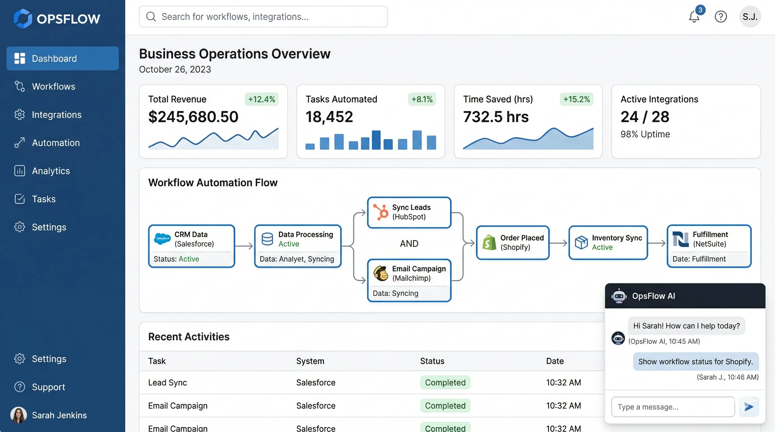Open the help question mark icon

(721, 17)
